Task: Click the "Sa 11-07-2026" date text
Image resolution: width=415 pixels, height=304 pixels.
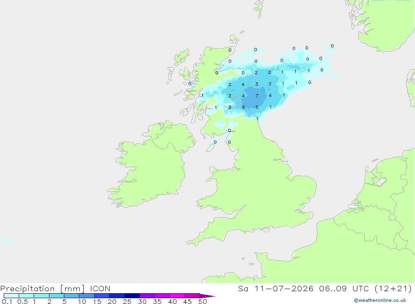Action: coord(276,289)
